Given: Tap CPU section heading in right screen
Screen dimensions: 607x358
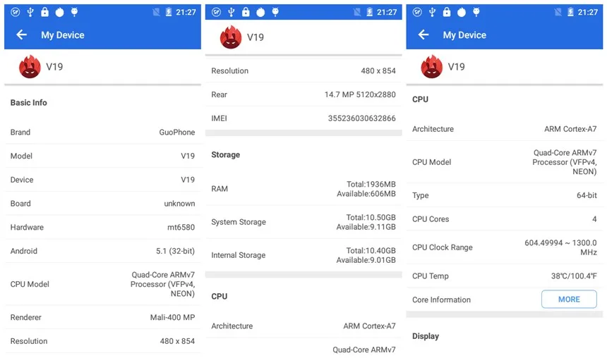Looking at the screenshot, I should [x=420, y=99].
